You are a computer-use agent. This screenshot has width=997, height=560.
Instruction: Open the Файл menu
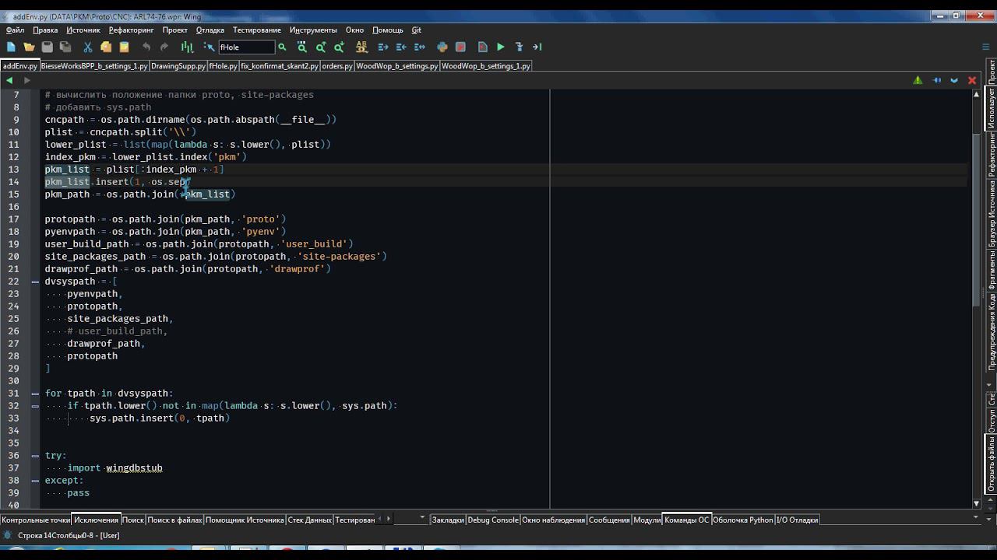(15, 30)
